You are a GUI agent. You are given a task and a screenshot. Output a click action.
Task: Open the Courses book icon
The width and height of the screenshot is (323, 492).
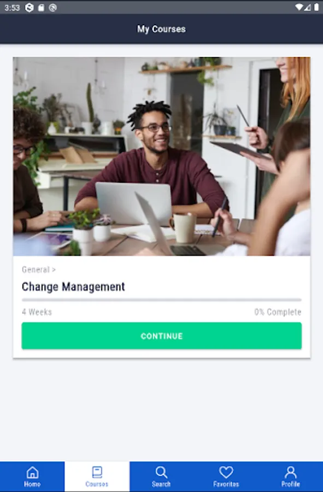tap(97, 472)
